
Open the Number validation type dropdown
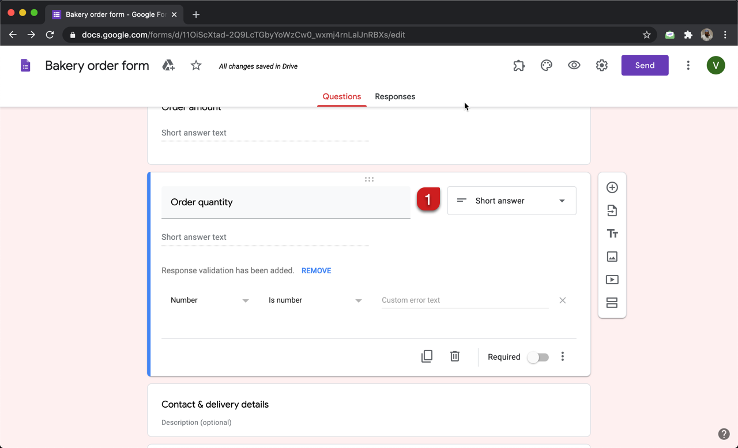tap(209, 300)
